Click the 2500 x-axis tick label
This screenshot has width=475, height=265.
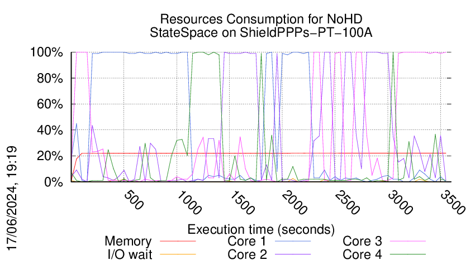tap(347, 203)
